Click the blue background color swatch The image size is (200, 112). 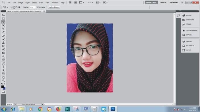[x=5, y=88]
